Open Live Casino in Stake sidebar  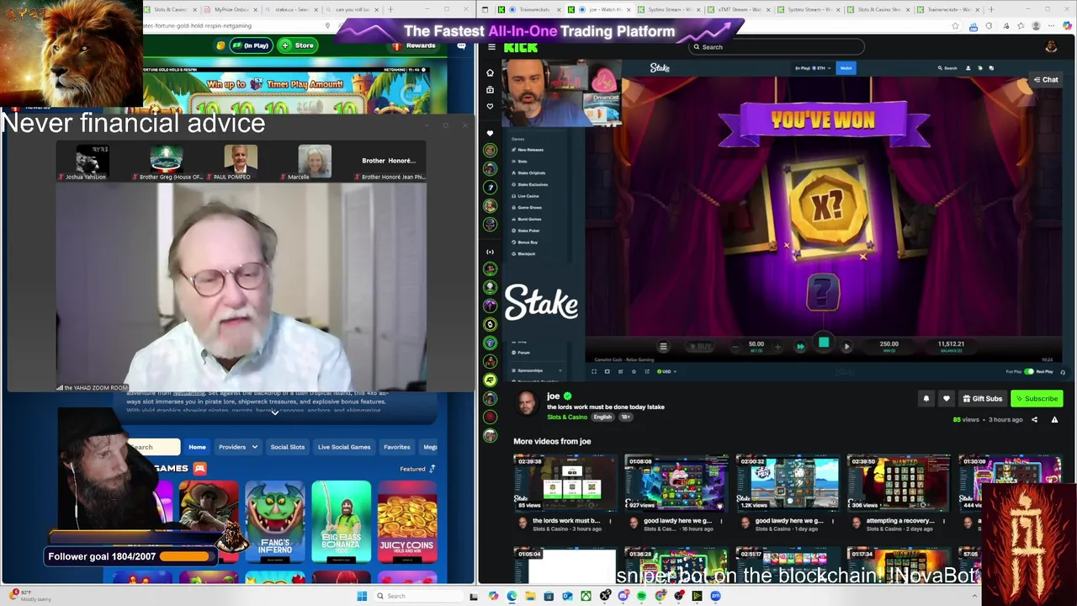point(528,196)
